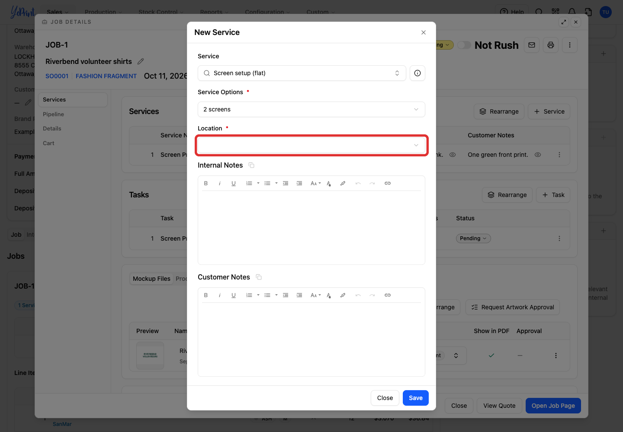Toggle underline in the Internal Notes editor
This screenshot has width=623, height=432.
coord(234,183)
